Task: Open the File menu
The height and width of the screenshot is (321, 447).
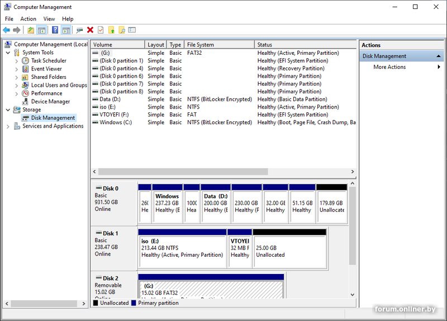Action: [9, 19]
